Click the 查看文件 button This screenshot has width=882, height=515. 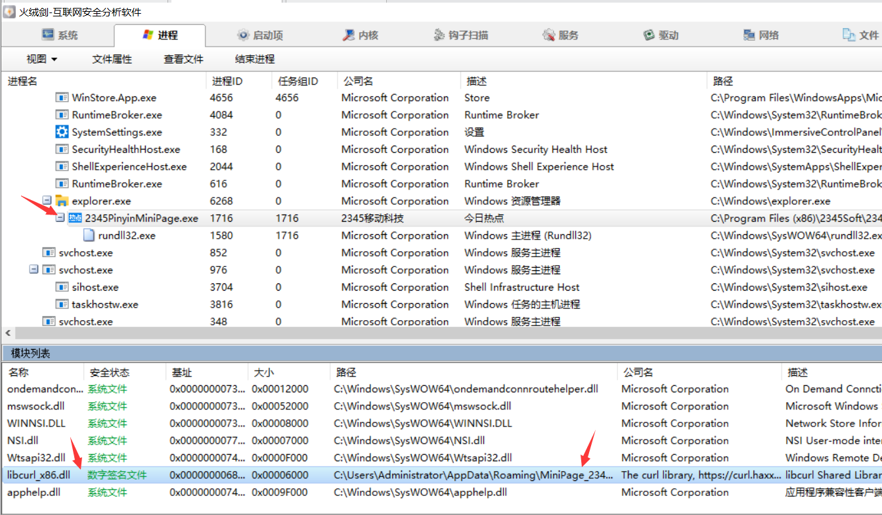[184, 59]
